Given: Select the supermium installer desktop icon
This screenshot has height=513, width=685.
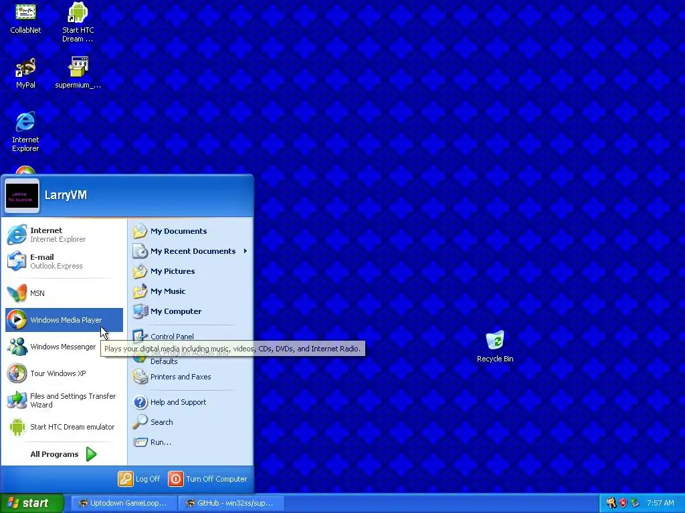Looking at the screenshot, I should [x=78, y=73].
